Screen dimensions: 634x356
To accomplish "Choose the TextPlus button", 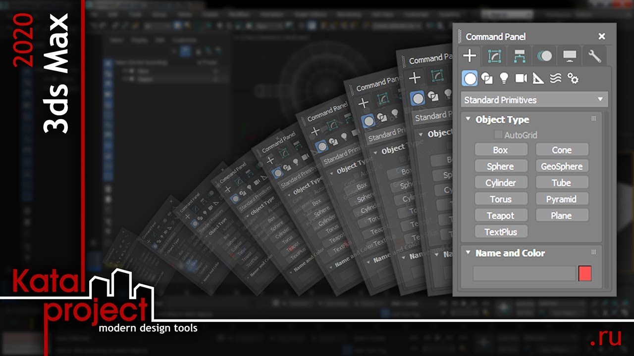I will point(501,231).
